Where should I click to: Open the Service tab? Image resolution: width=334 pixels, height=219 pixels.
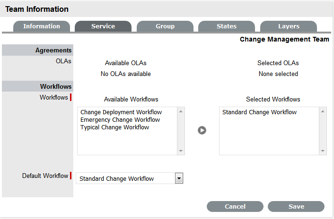tap(103, 26)
